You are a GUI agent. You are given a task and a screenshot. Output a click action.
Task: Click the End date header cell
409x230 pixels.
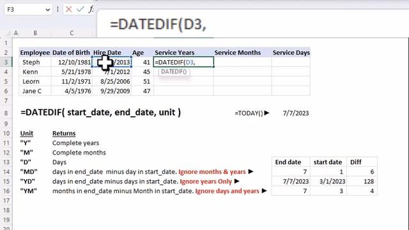tap(291, 162)
